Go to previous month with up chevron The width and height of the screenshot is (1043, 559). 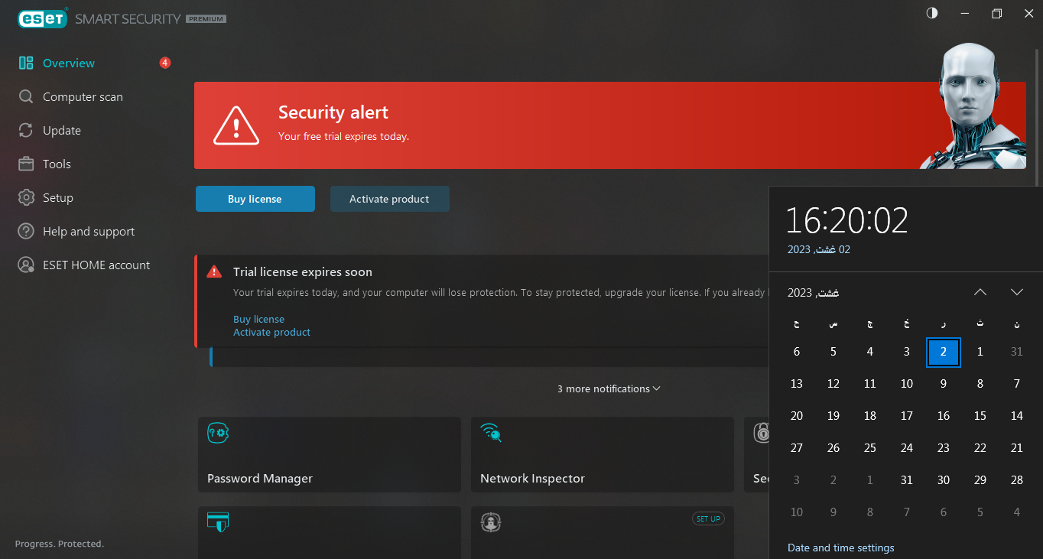pyautogui.click(x=980, y=292)
